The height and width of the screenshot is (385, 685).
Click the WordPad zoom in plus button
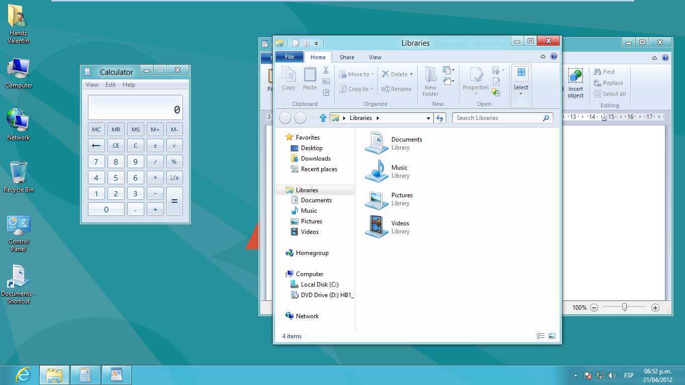(655, 307)
